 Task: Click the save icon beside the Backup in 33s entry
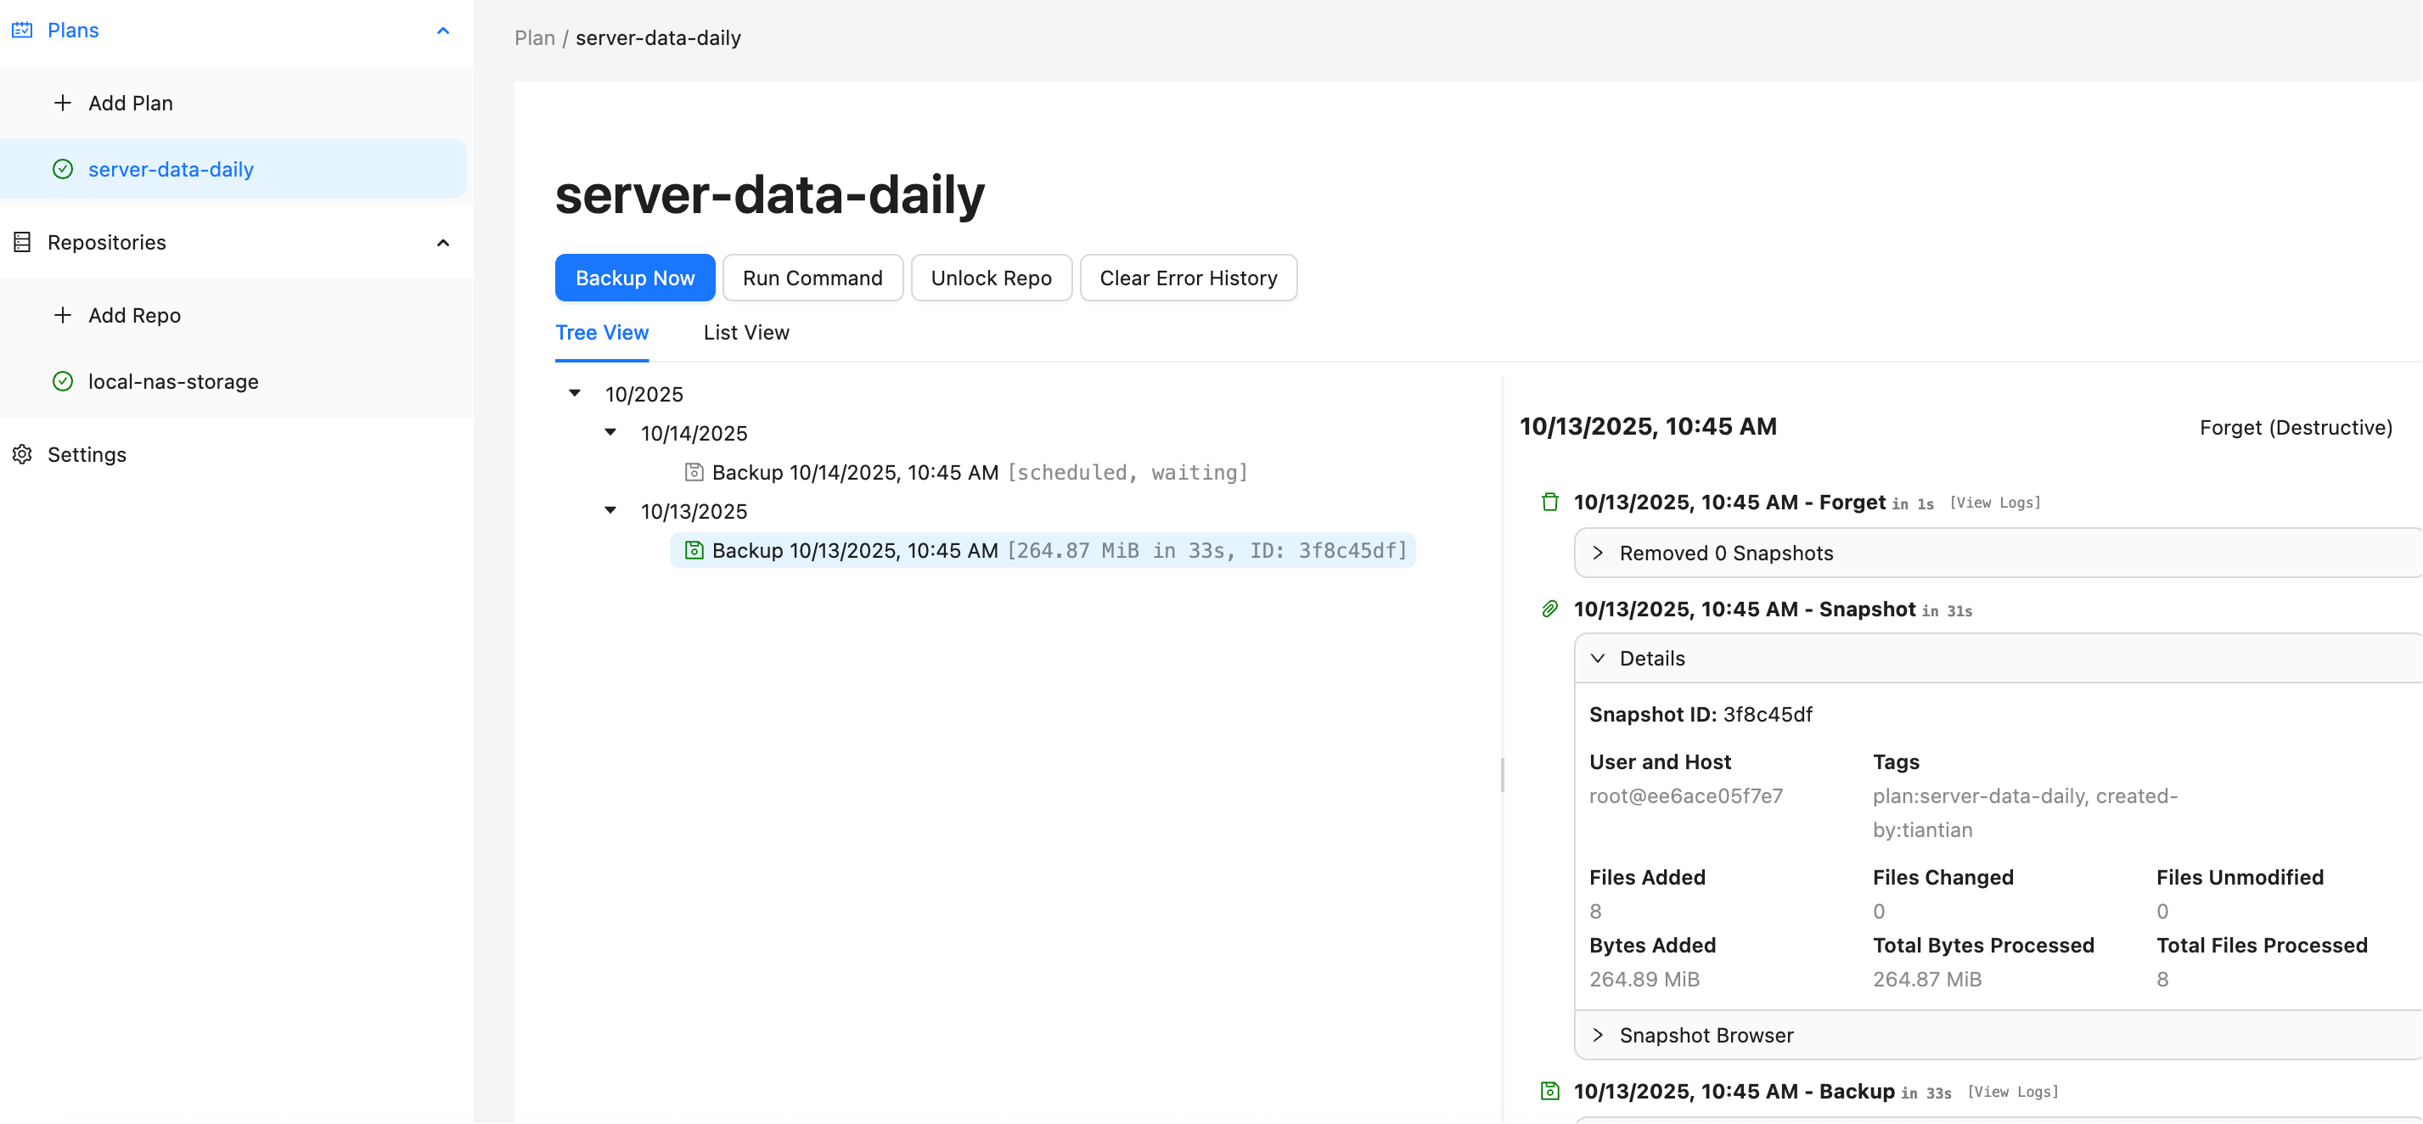[1550, 1091]
